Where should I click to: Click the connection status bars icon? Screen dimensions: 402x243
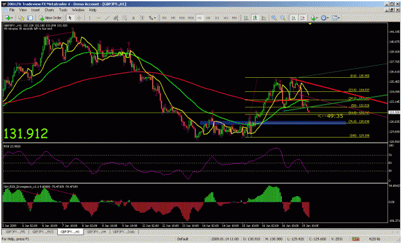pos(355,239)
